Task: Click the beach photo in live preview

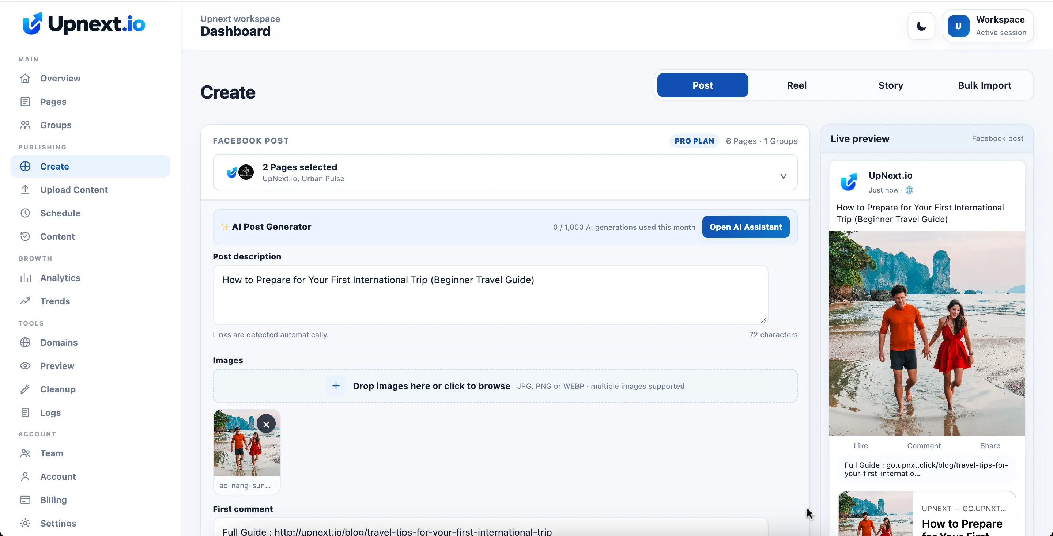Action: (927, 333)
